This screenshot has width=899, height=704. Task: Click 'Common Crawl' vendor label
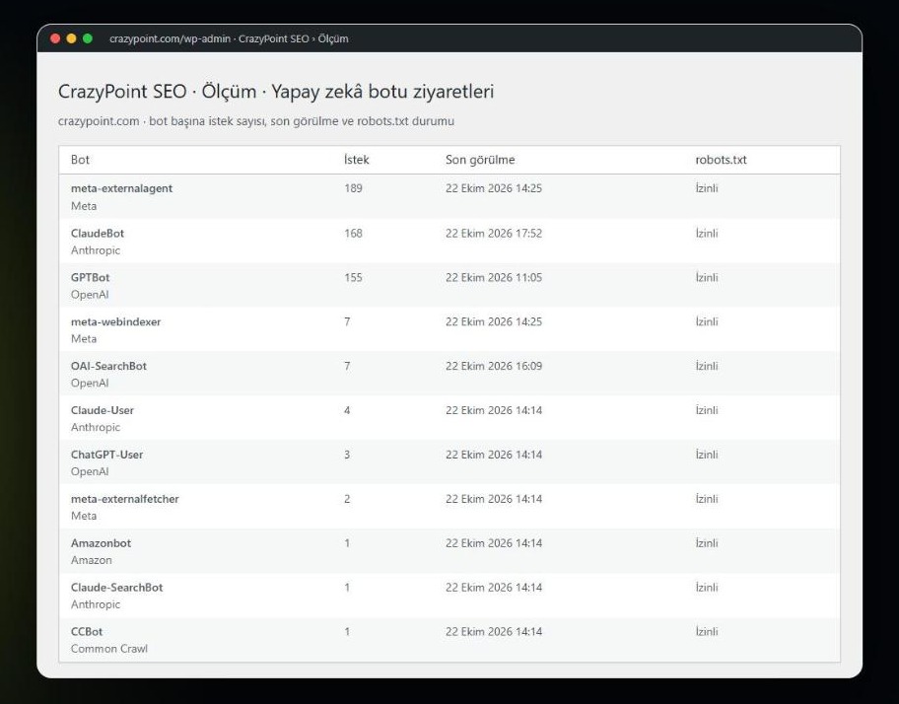point(109,649)
